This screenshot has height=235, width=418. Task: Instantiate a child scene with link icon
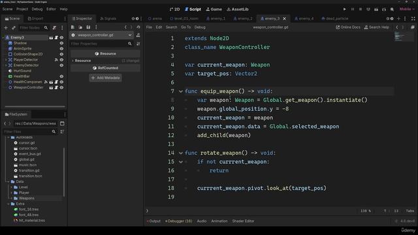pos(13,27)
